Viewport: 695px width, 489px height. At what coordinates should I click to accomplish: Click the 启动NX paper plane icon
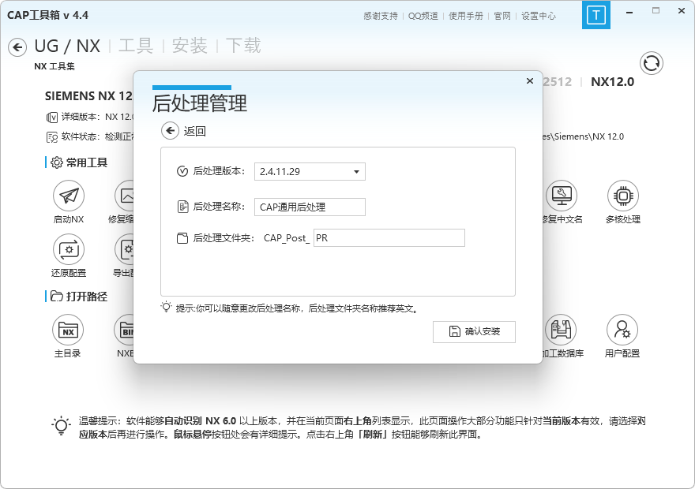[x=69, y=196]
